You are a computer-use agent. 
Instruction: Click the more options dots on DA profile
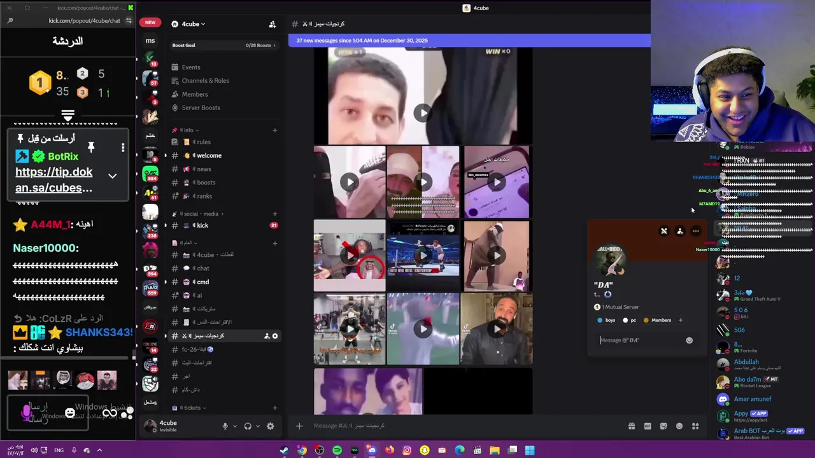pyautogui.click(x=696, y=232)
